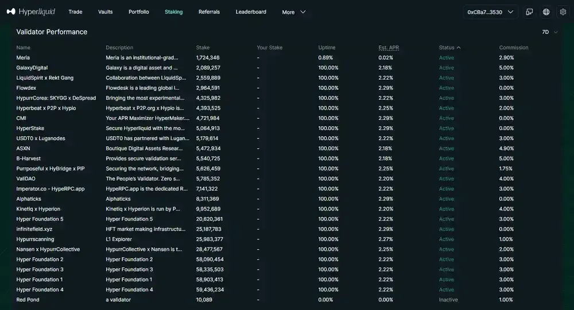Change the 7D time range dropdown

click(550, 32)
